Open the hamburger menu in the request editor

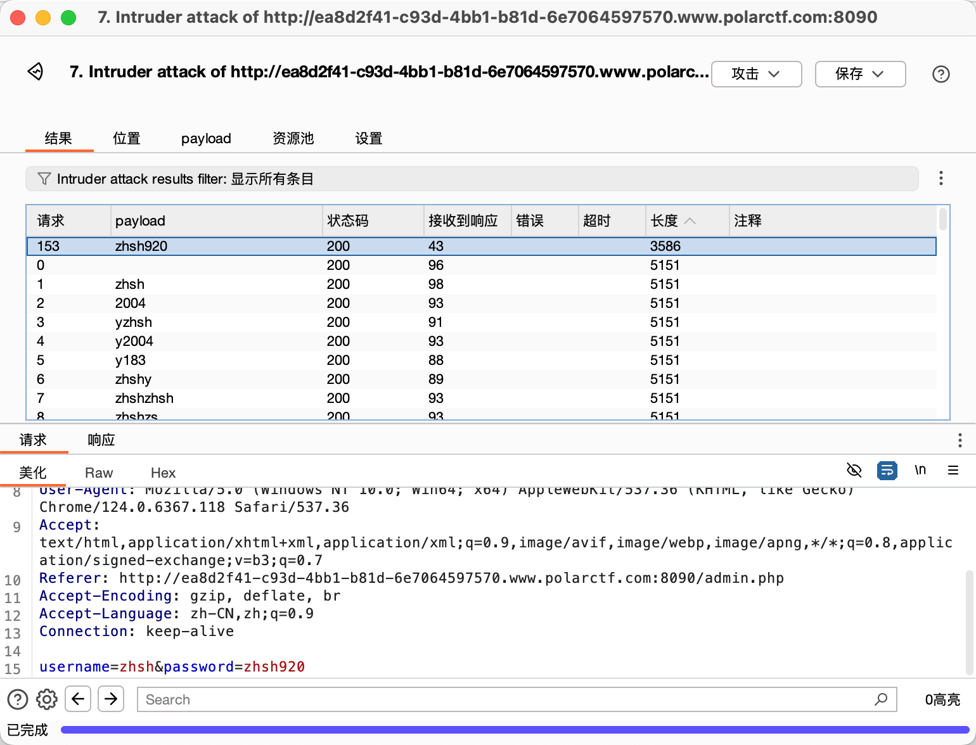point(953,470)
